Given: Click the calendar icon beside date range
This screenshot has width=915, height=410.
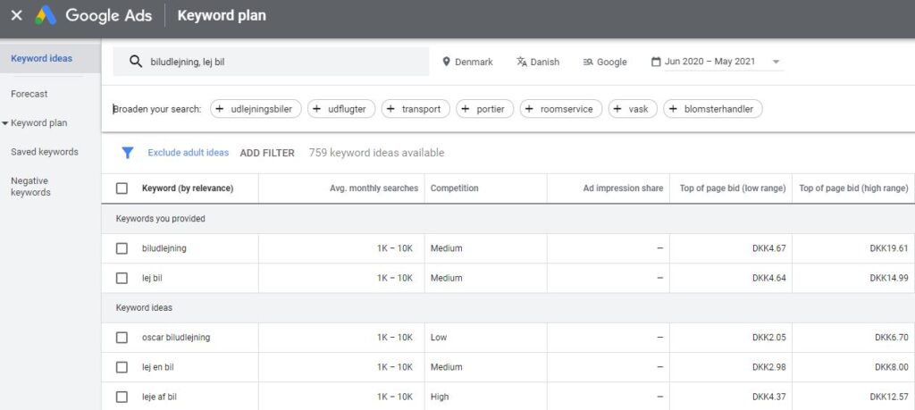Looking at the screenshot, I should pyautogui.click(x=656, y=62).
